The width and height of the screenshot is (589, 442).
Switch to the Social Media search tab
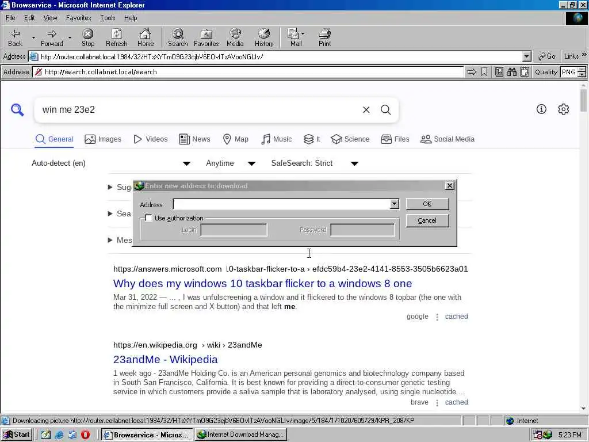[448, 139]
